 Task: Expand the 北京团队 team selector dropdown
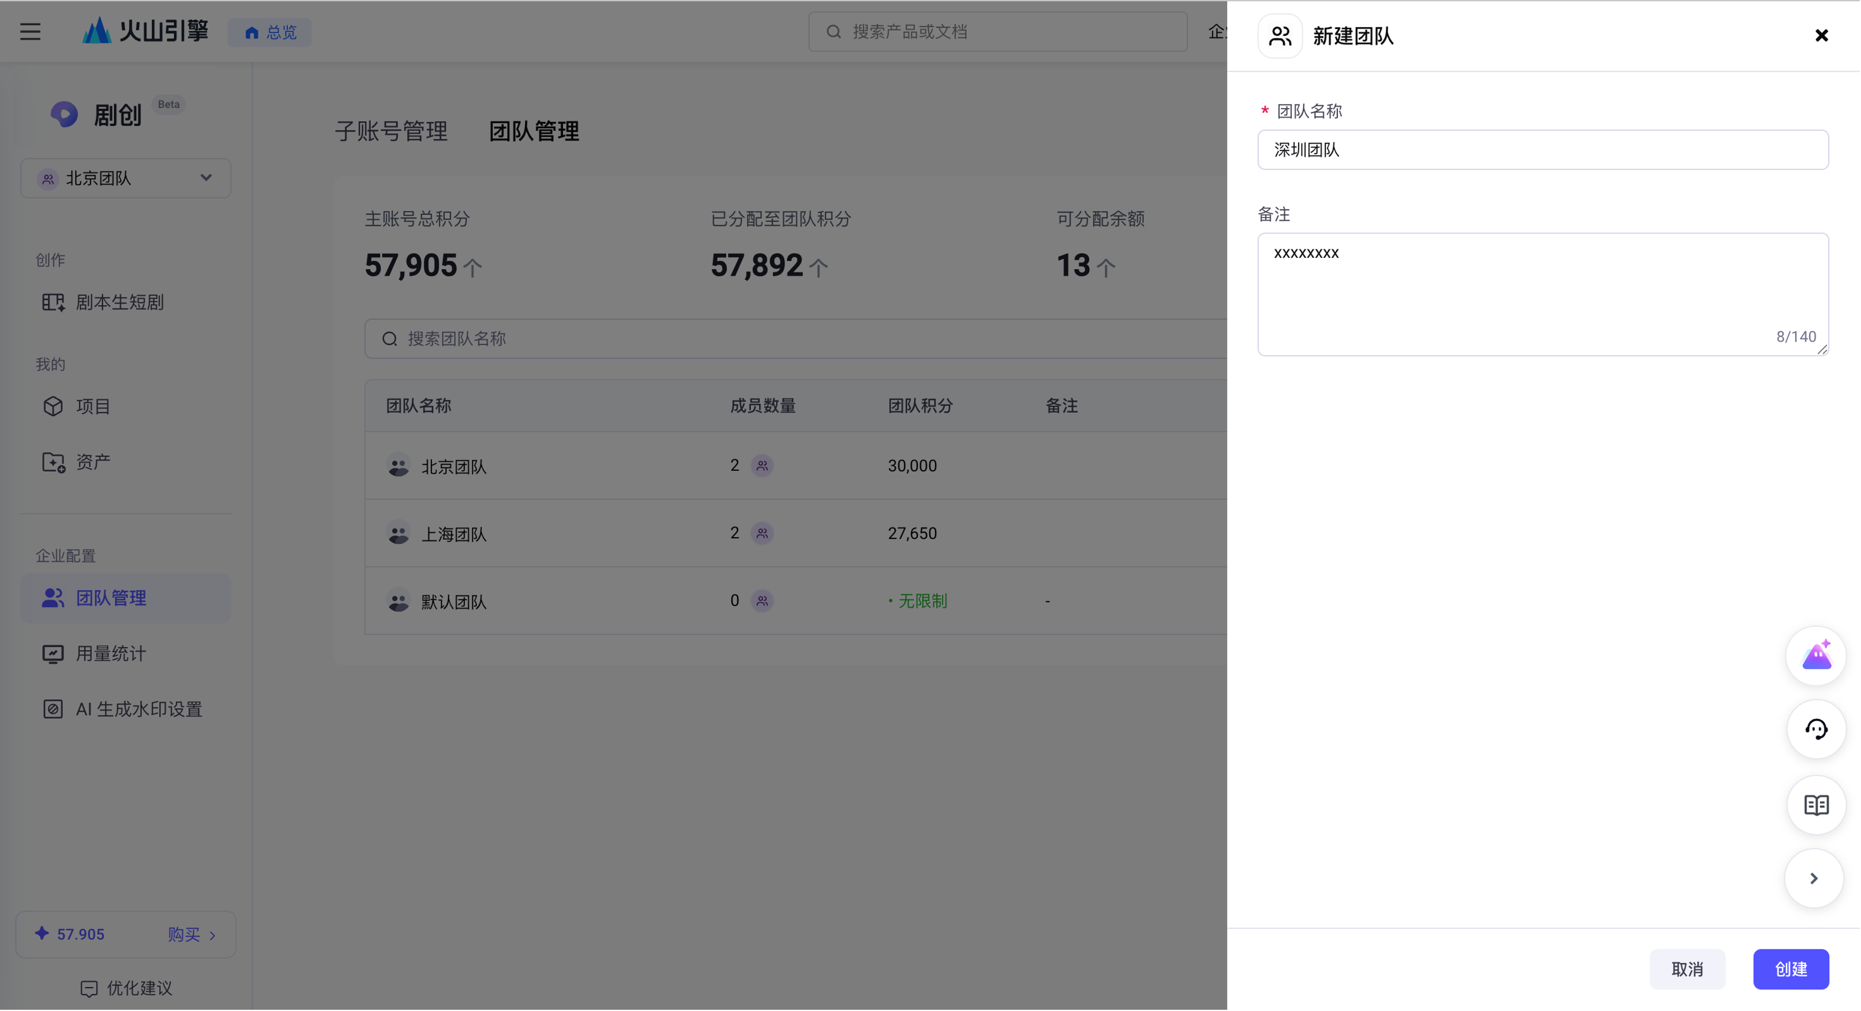click(x=126, y=178)
